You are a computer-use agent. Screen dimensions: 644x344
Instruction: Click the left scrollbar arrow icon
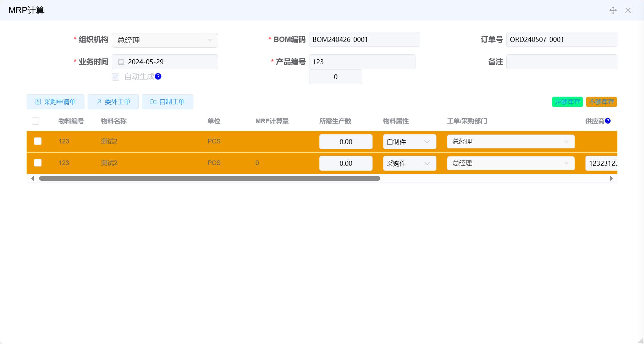click(x=33, y=178)
